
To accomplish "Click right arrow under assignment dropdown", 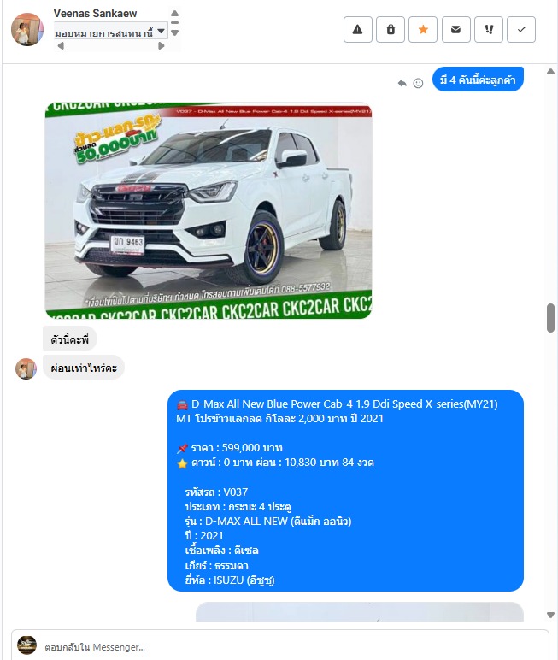I will click(x=162, y=46).
